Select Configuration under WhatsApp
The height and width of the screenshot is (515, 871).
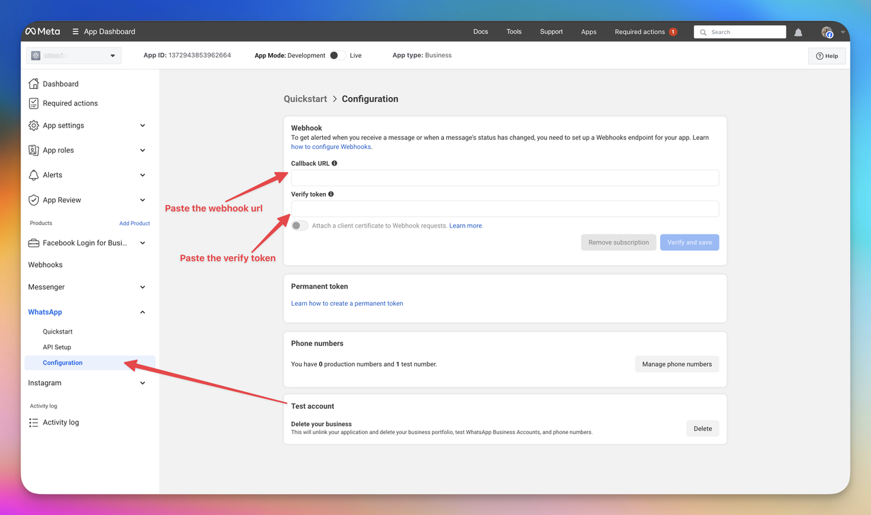(90, 363)
